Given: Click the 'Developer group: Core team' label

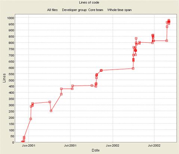Looking at the screenshot, I should click(x=83, y=10).
